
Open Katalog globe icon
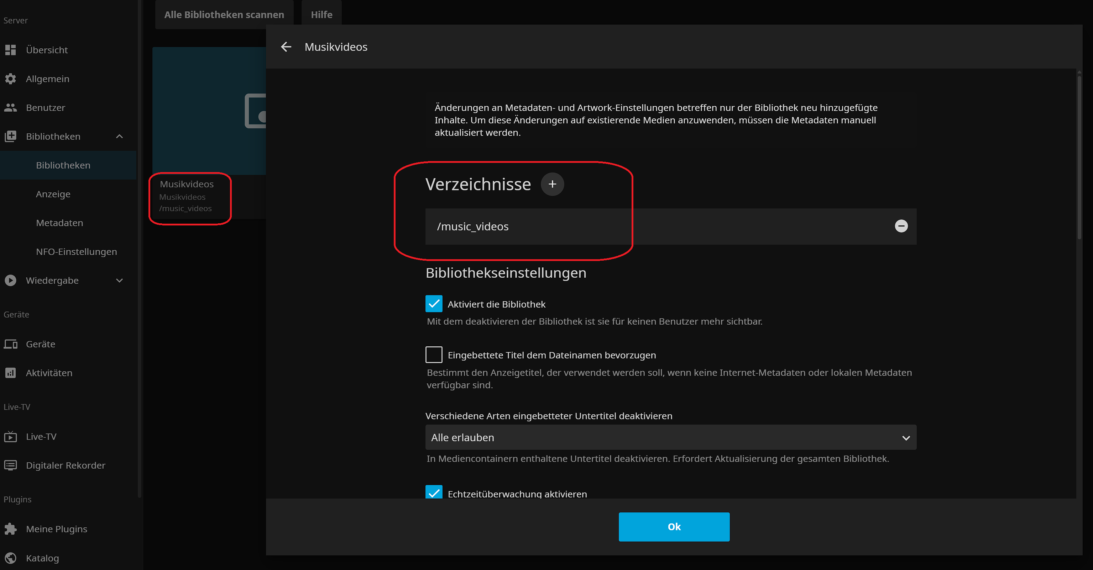[x=11, y=558]
